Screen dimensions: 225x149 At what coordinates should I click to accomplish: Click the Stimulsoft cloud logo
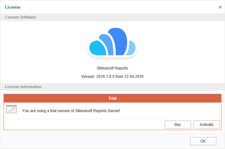(x=113, y=43)
